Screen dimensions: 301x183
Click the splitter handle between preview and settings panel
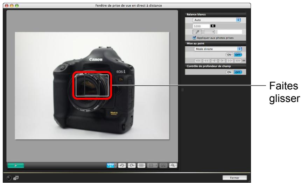click(x=183, y=90)
